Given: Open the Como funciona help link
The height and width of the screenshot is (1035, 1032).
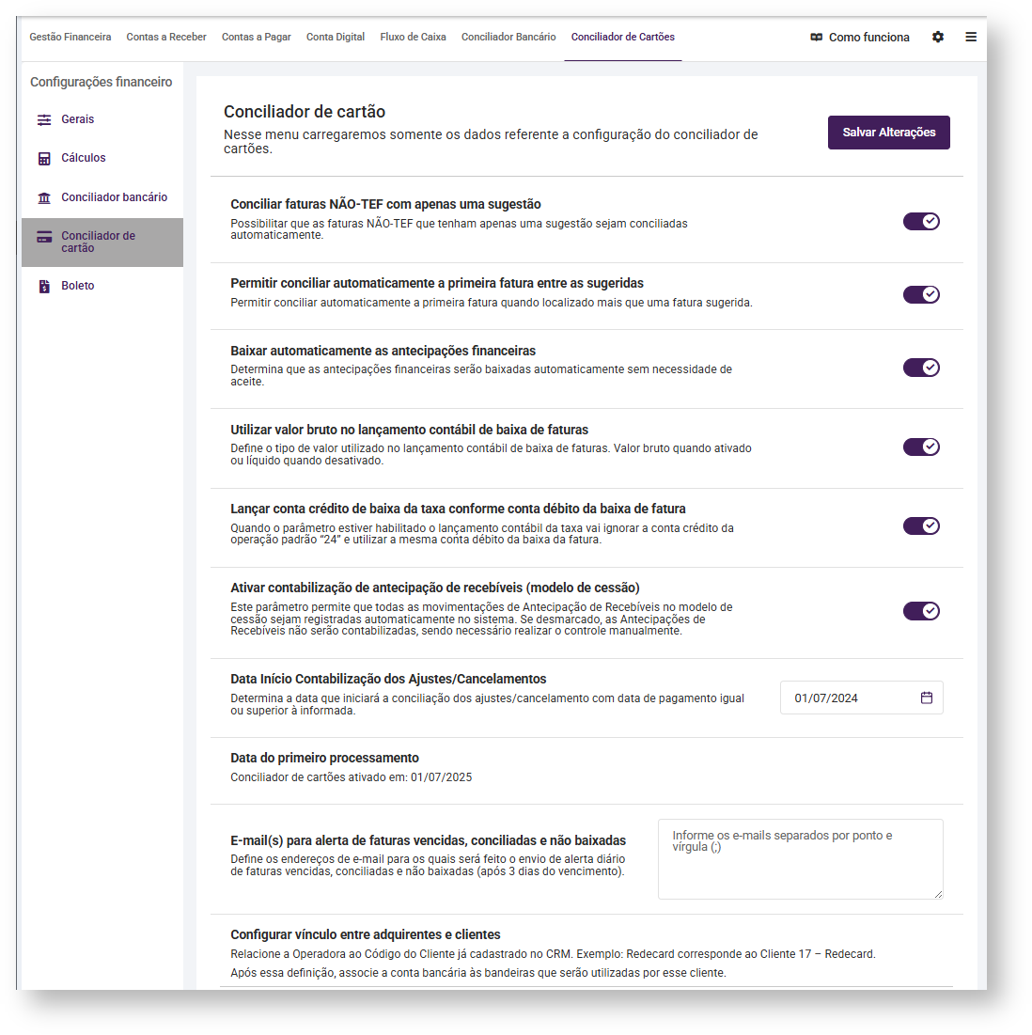Looking at the screenshot, I should (x=860, y=38).
